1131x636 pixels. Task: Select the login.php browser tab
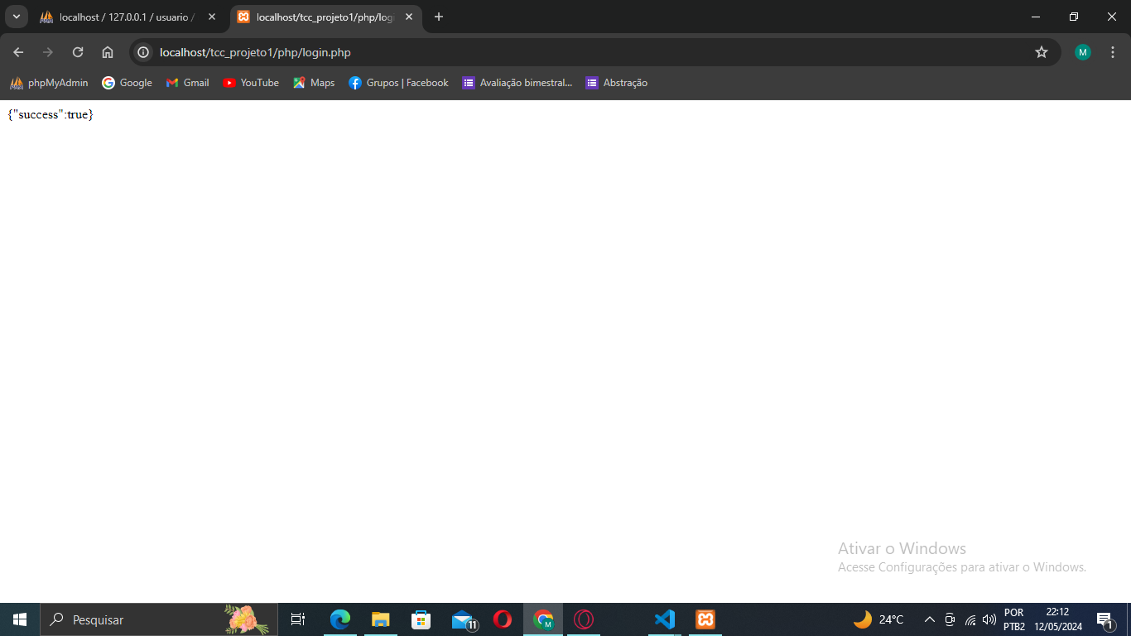click(x=326, y=17)
